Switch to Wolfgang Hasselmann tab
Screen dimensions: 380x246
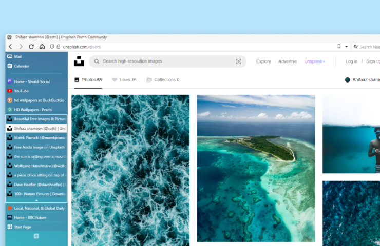click(36, 166)
